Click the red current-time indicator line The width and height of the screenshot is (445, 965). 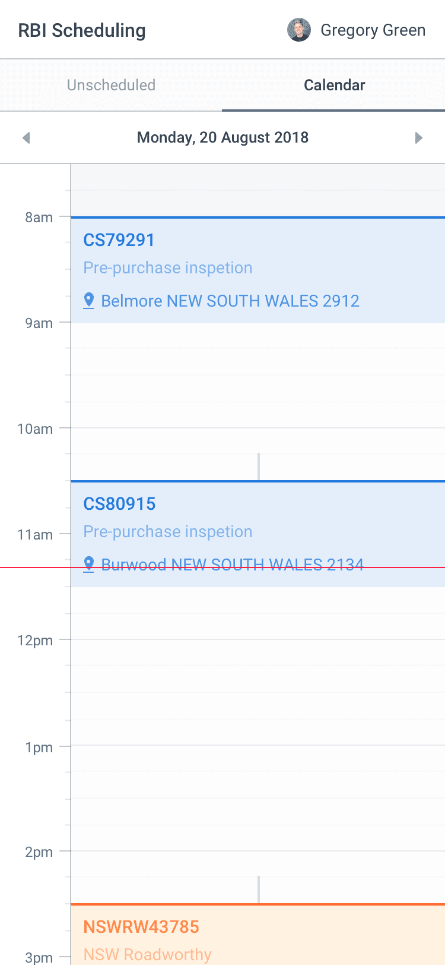[223, 567]
